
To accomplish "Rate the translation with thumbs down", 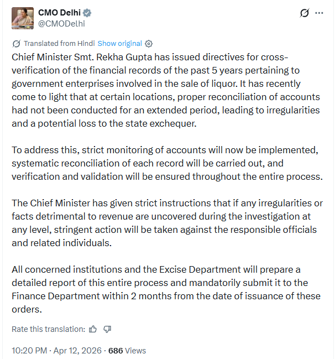I will tap(107, 329).
